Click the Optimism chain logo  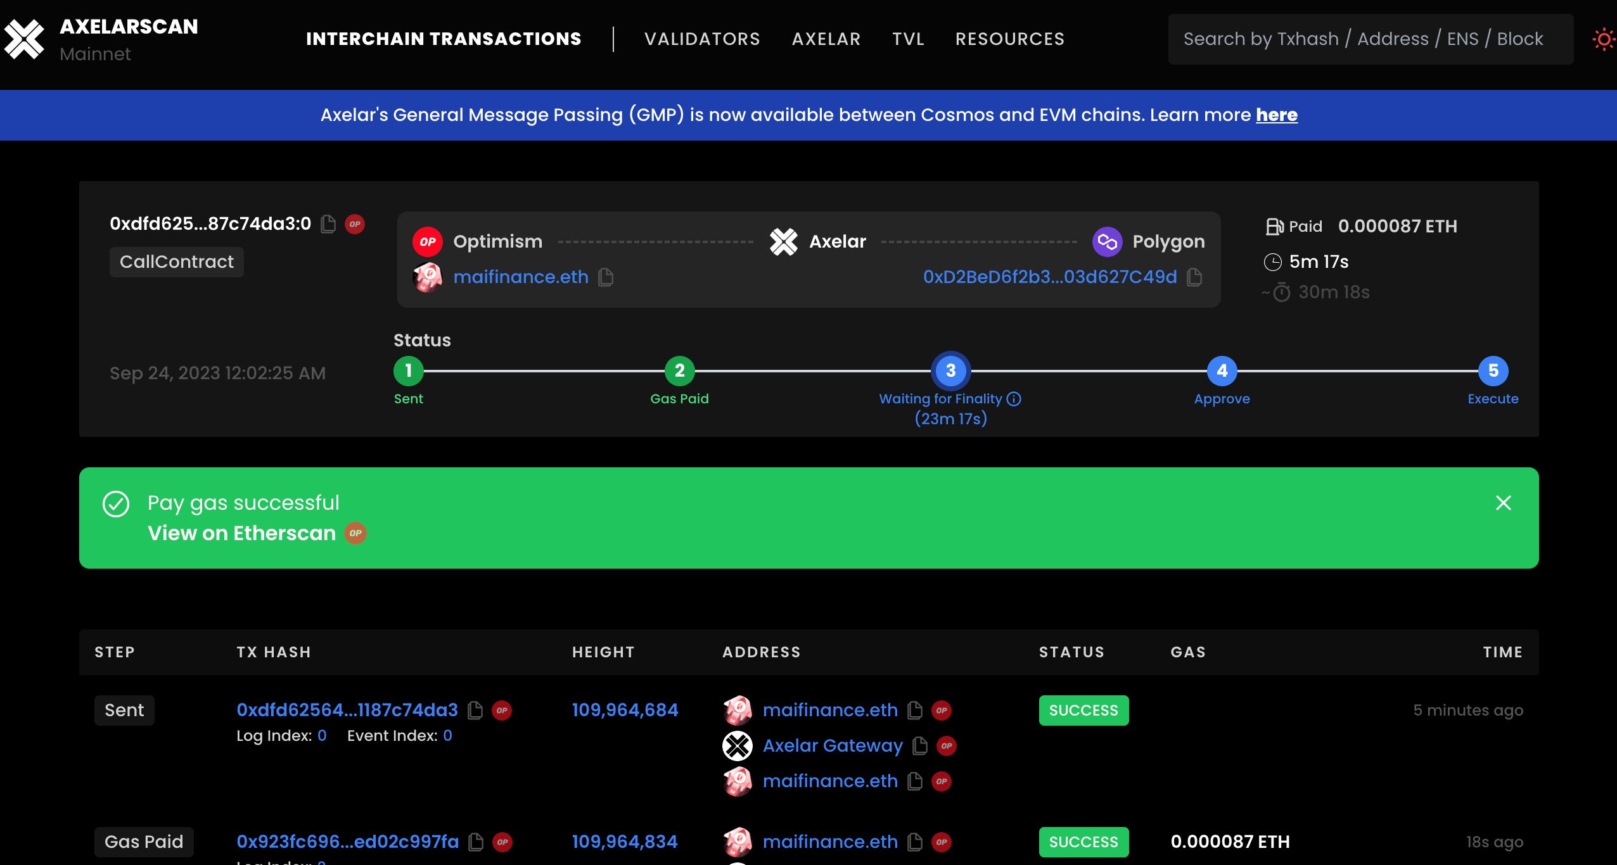click(428, 242)
